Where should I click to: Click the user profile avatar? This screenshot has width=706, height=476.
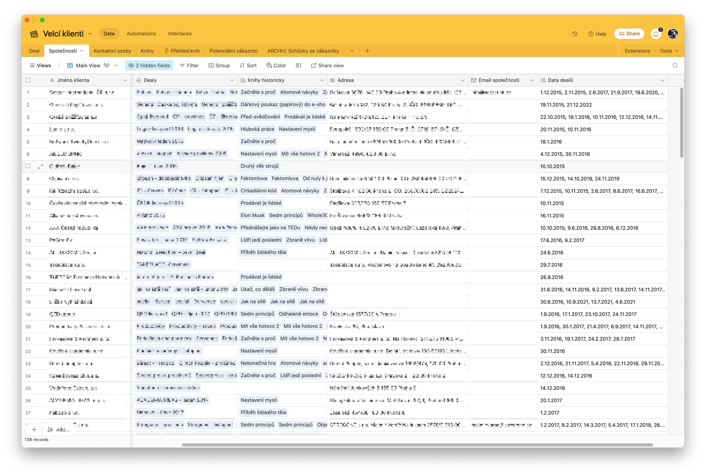click(673, 34)
